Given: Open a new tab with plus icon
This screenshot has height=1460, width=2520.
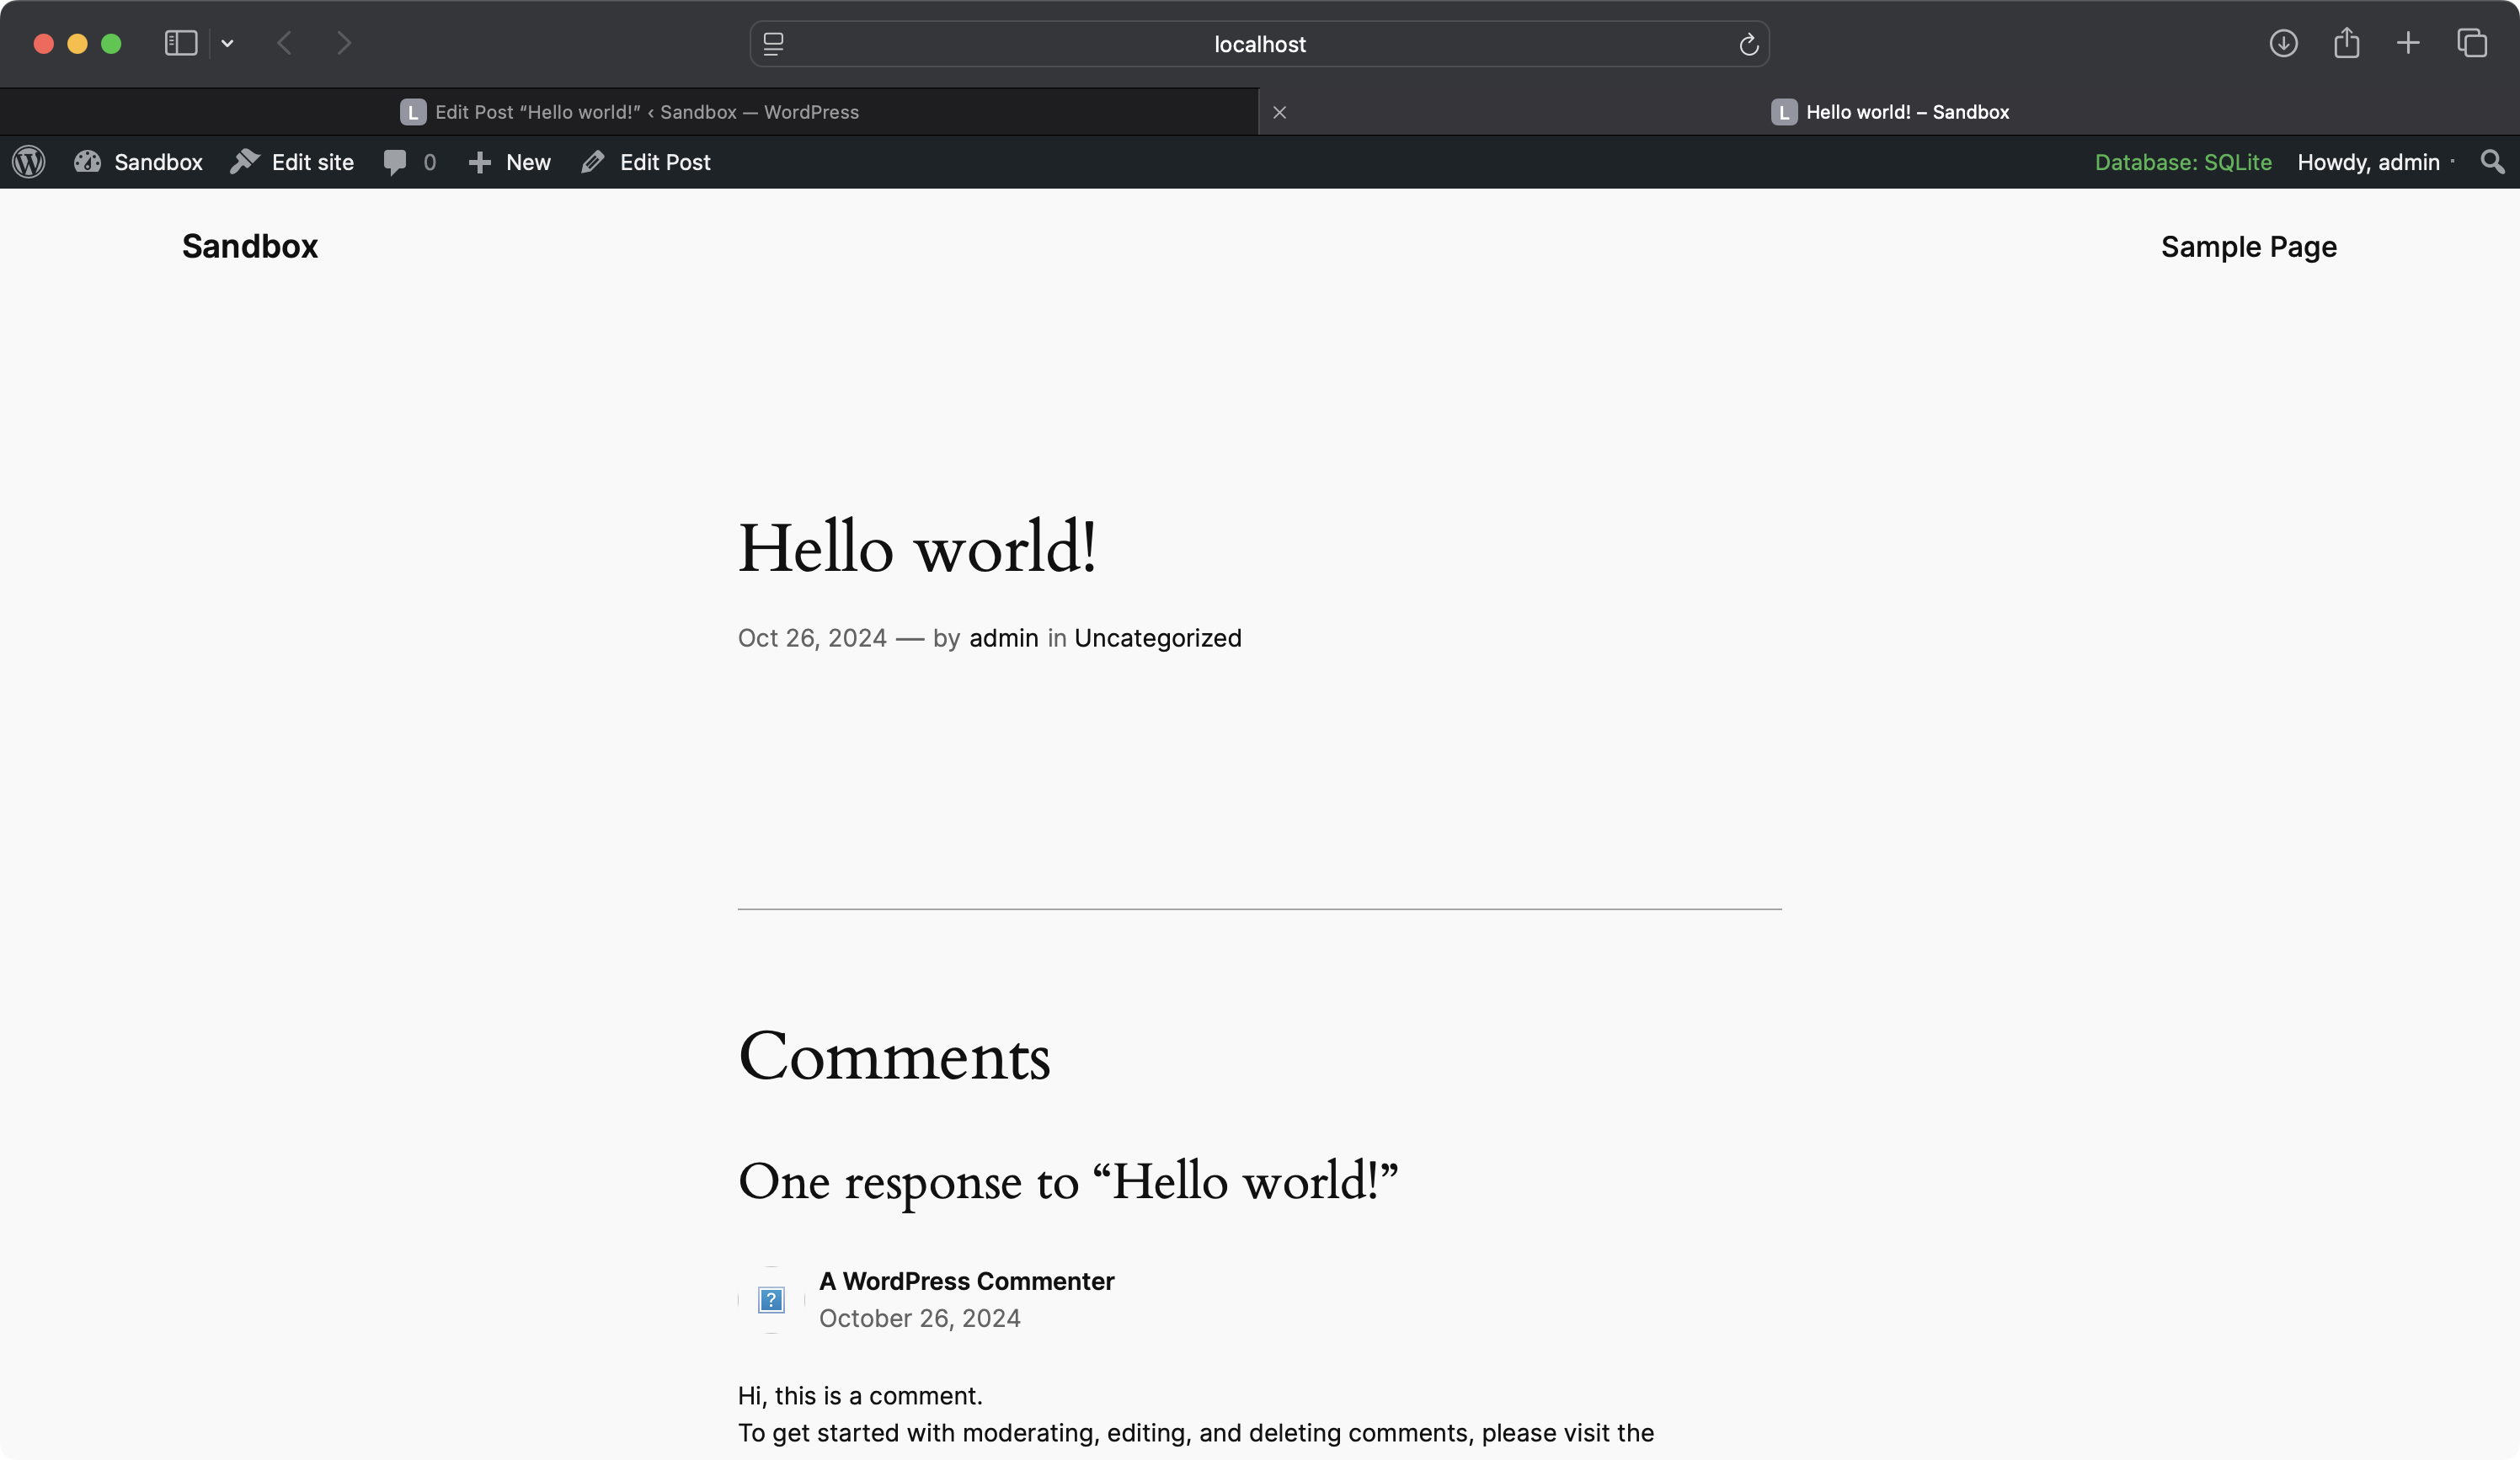Looking at the screenshot, I should (2408, 43).
